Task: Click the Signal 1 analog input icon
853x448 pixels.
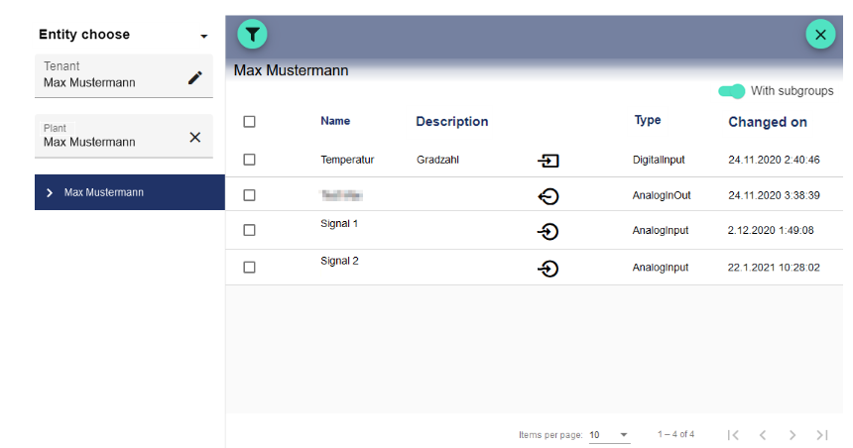Action: 548,232
